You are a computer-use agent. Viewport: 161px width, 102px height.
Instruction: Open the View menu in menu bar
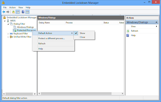[21, 8]
